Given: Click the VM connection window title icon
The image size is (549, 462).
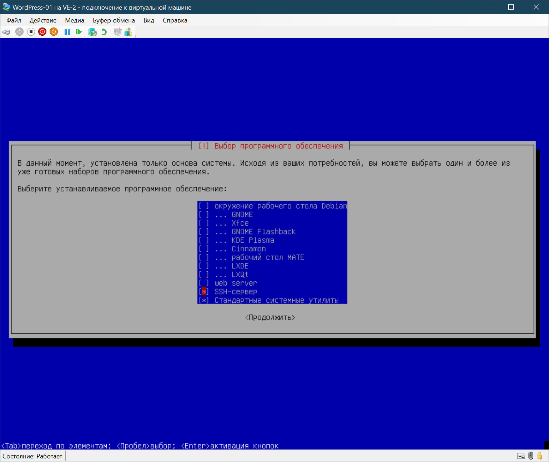Looking at the screenshot, I should [x=6, y=7].
